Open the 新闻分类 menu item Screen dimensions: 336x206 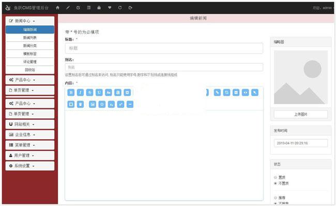30,46
